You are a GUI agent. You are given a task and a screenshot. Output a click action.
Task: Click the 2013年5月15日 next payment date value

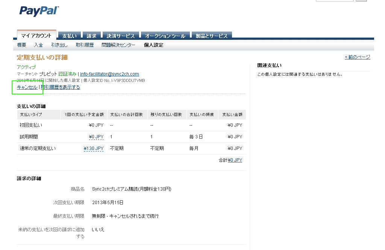(108, 203)
